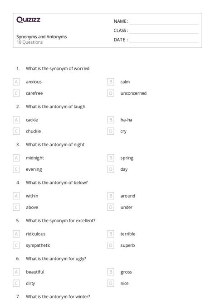Select box D next to nice
The image size is (215, 305).
(x=111, y=283)
